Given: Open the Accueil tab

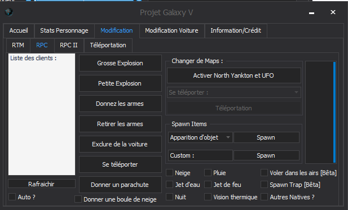Looking at the screenshot, I should [x=19, y=30].
